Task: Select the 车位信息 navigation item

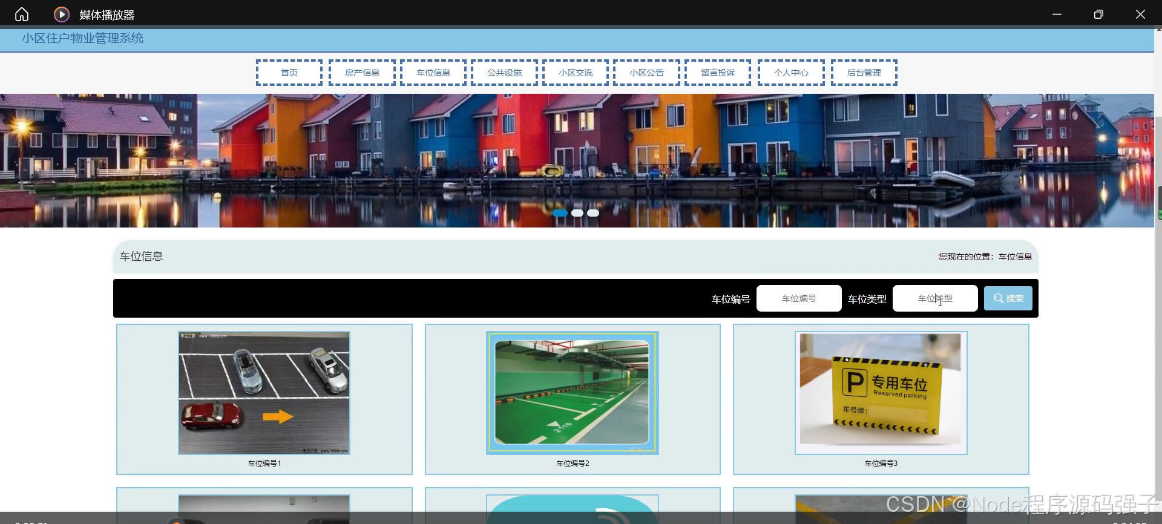Action: pyautogui.click(x=433, y=73)
